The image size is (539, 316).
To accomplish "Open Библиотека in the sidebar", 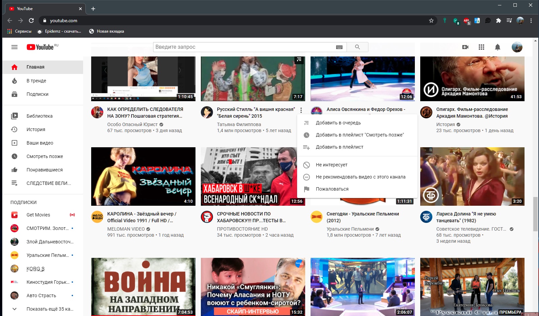I will point(43,116).
